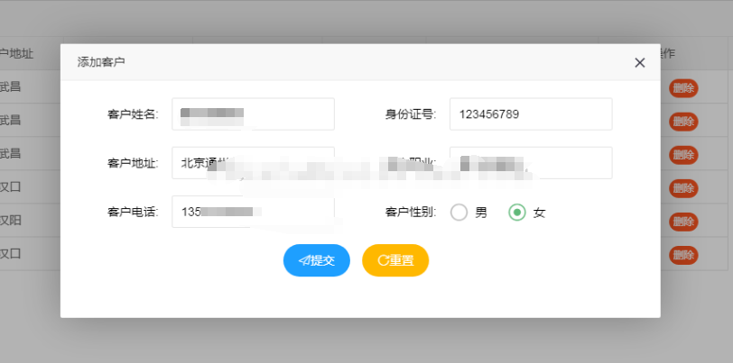The height and width of the screenshot is (363, 733).
Task: Click 删除 in the 汉阳 table row
Action: tap(683, 222)
